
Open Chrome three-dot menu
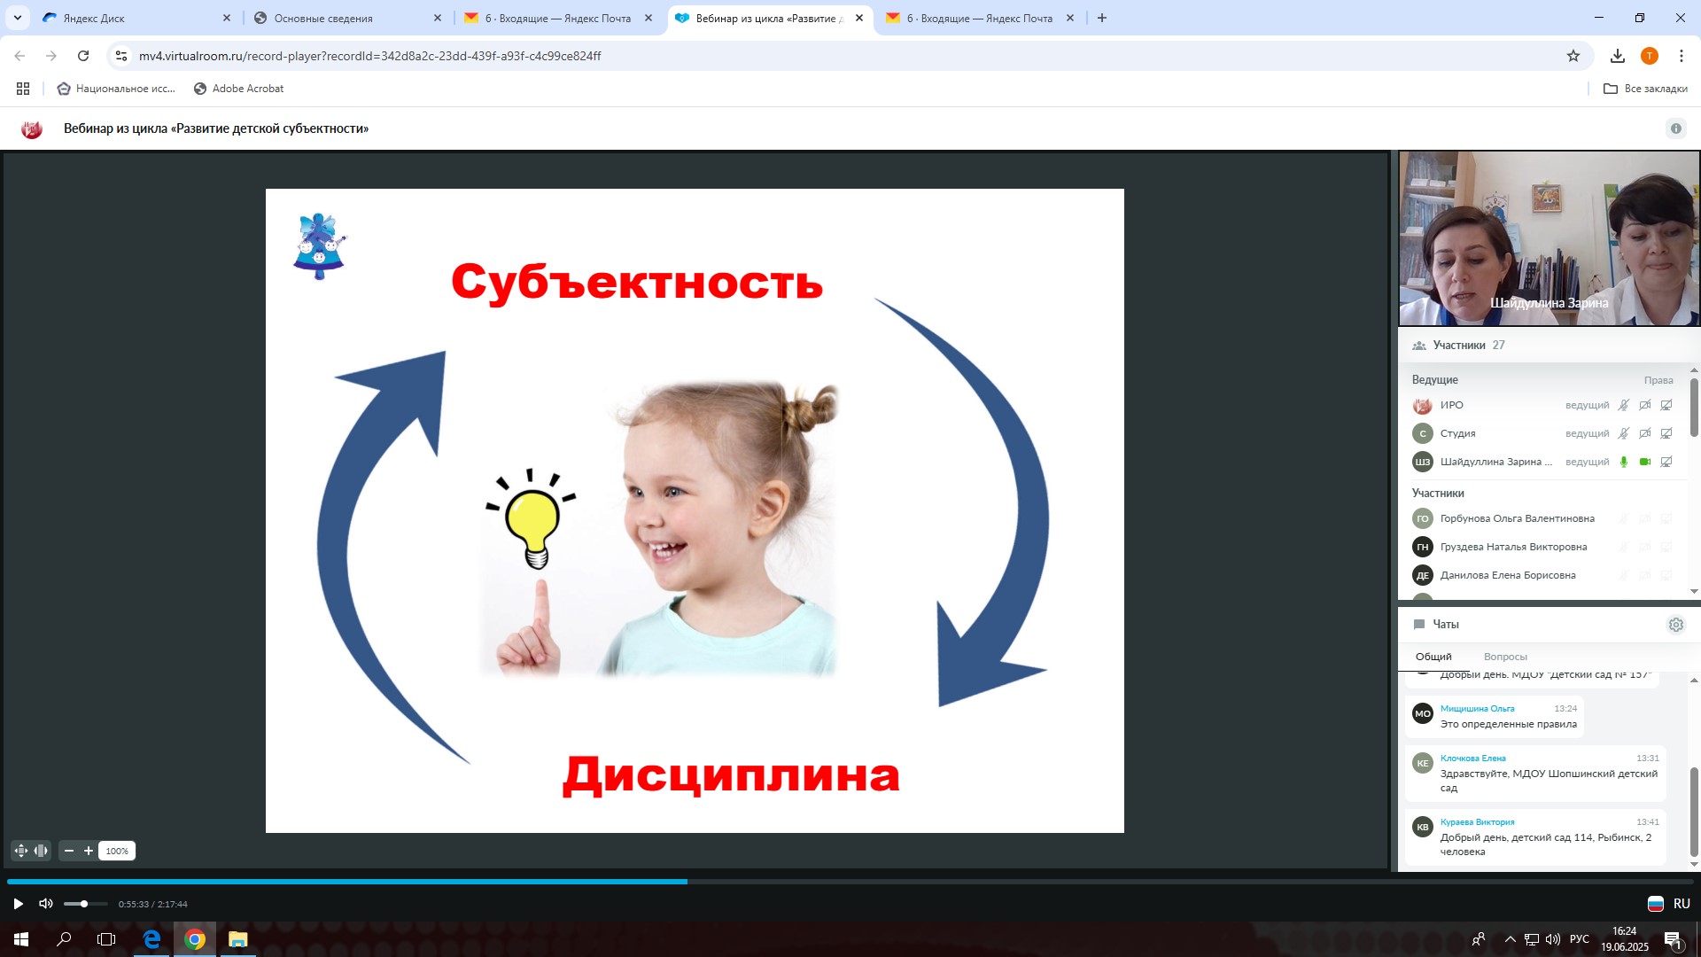click(1681, 56)
